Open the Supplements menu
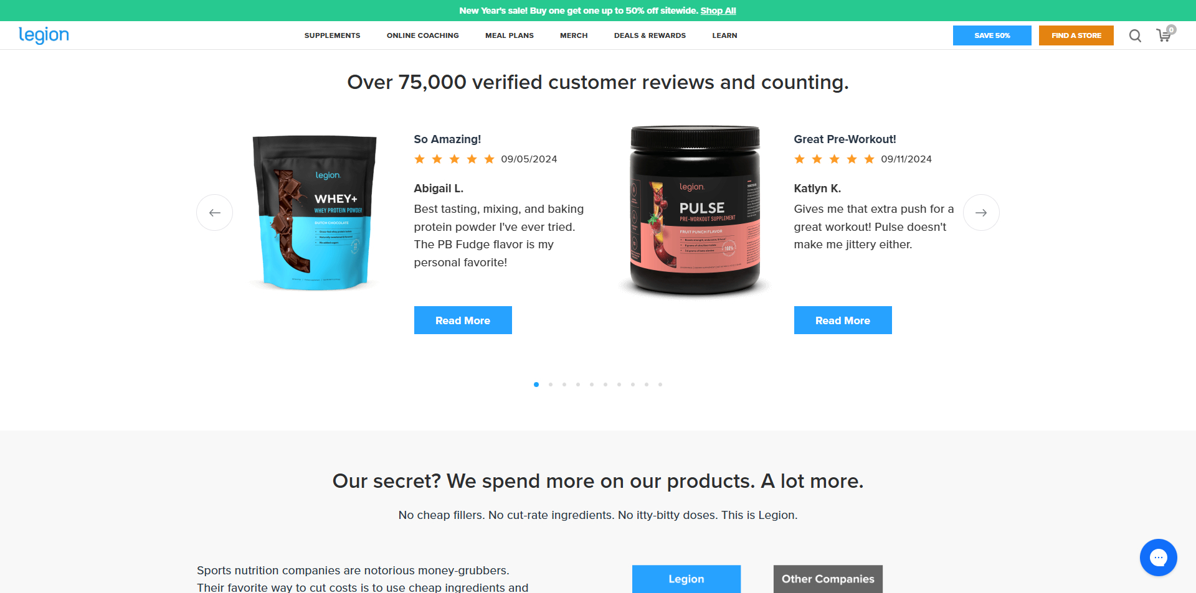 [x=332, y=35]
